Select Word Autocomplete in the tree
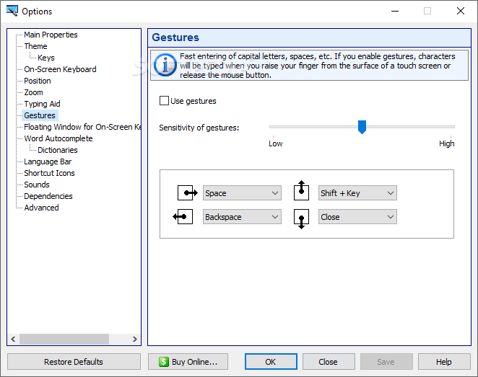The height and width of the screenshot is (377, 478). (58, 138)
